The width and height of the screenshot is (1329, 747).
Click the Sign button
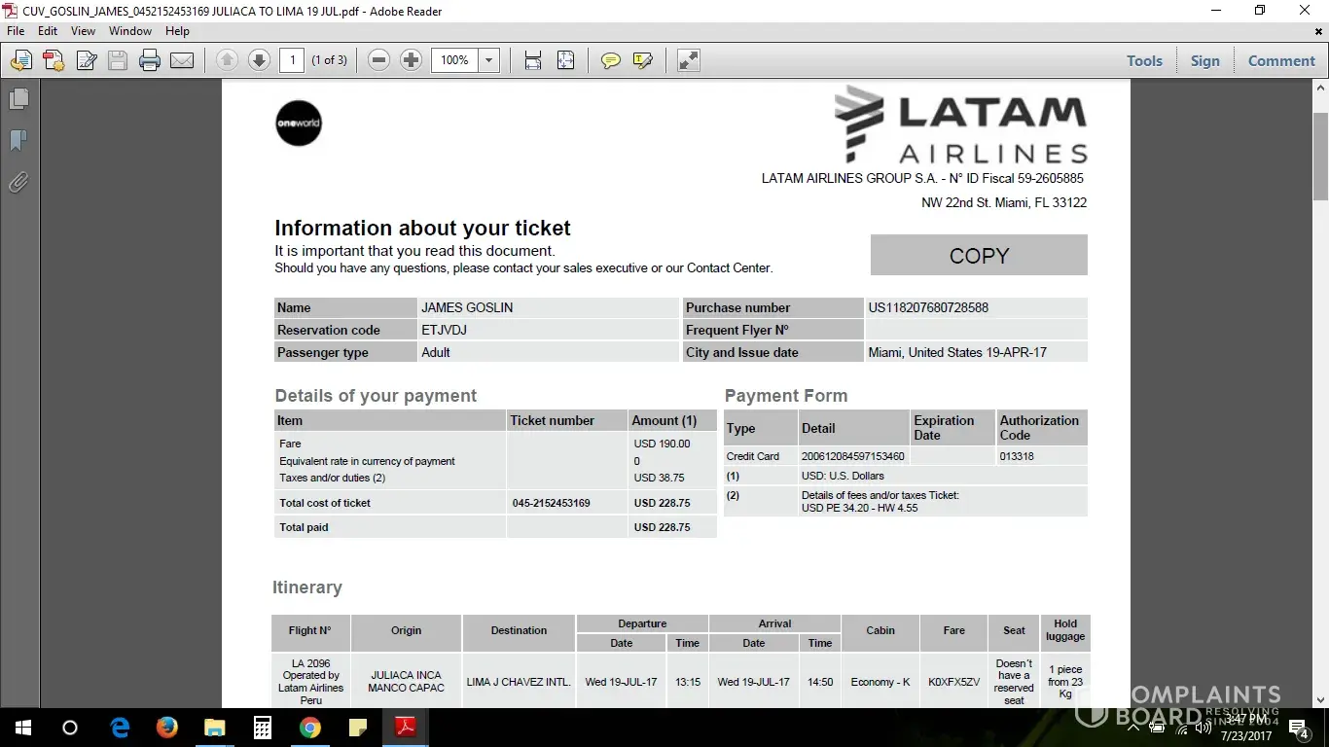[1204, 60]
